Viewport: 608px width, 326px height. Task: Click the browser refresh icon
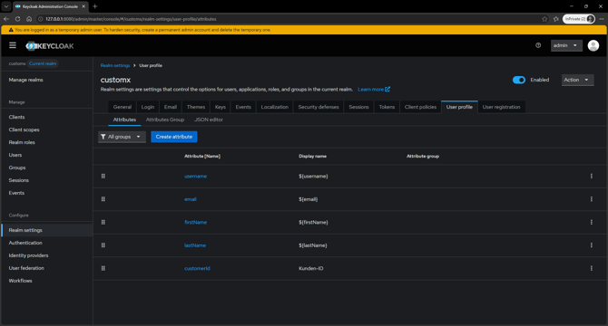pos(17,19)
